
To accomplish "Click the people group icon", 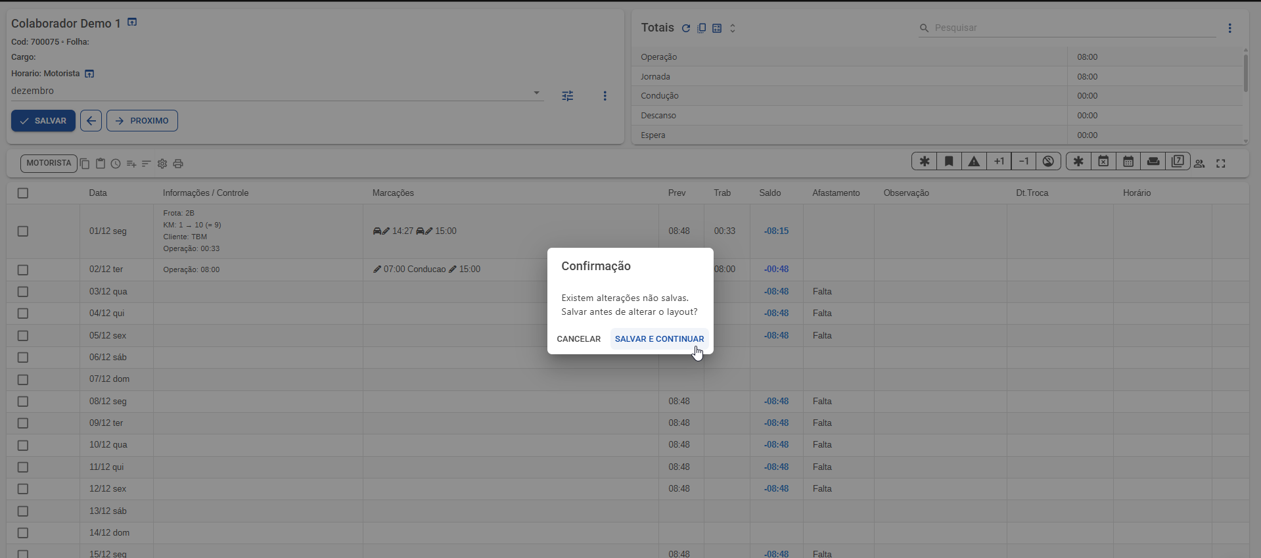I will pos(1199,164).
